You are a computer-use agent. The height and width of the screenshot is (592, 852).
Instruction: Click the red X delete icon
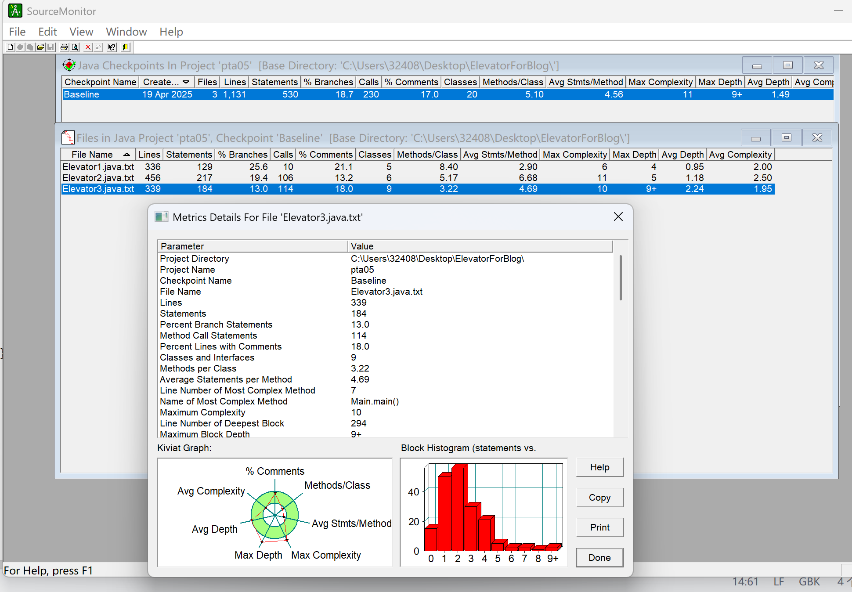pos(88,47)
